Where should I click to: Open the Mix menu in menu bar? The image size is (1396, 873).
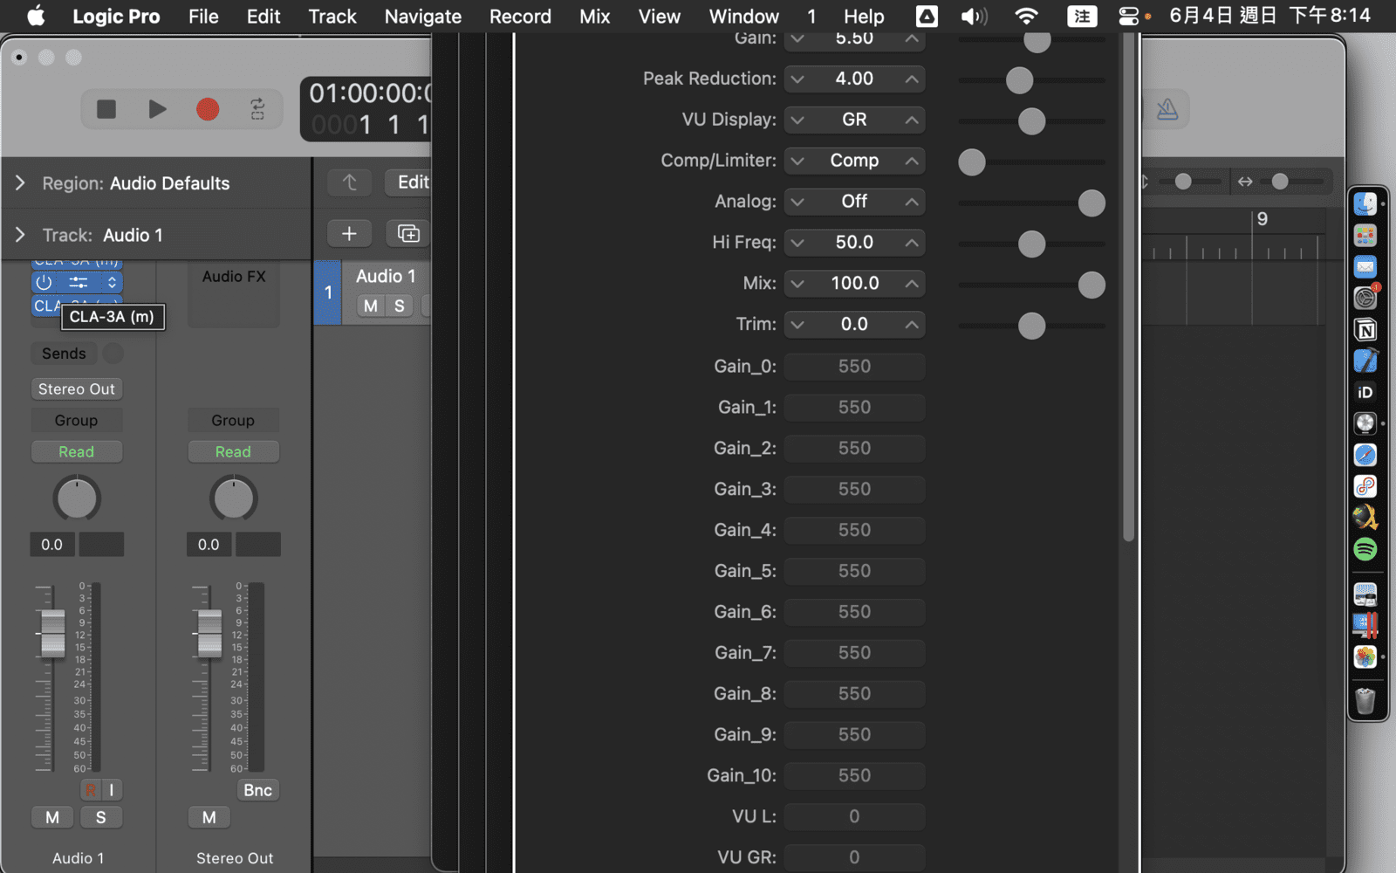[594, 17]
